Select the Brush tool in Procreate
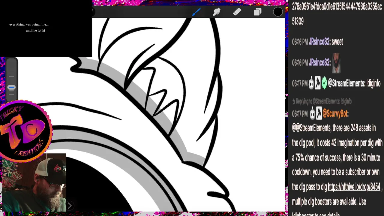This screenshot has height=216, width=384. coord(196,12)
